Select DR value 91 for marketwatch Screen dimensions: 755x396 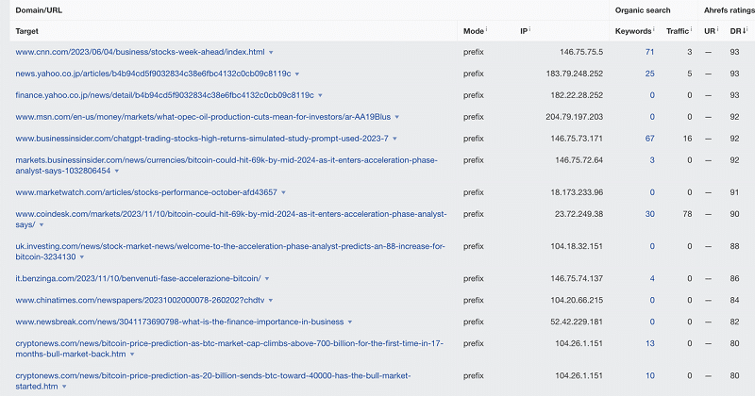[x=734, y=192]
